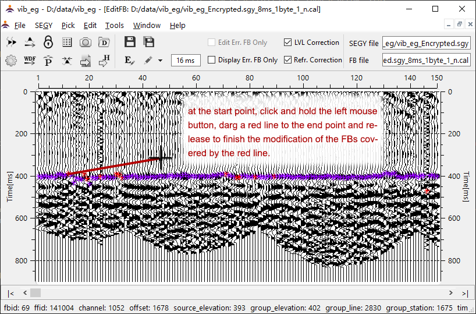Click the WDF arrow toolbar icon
This screenshot has width=476, height=314.
coord(30,60)
